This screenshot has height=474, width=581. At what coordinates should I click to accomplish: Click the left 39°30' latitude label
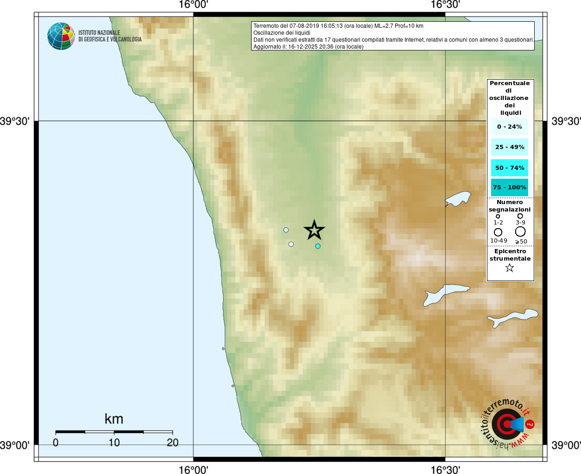tap(15, 121)
